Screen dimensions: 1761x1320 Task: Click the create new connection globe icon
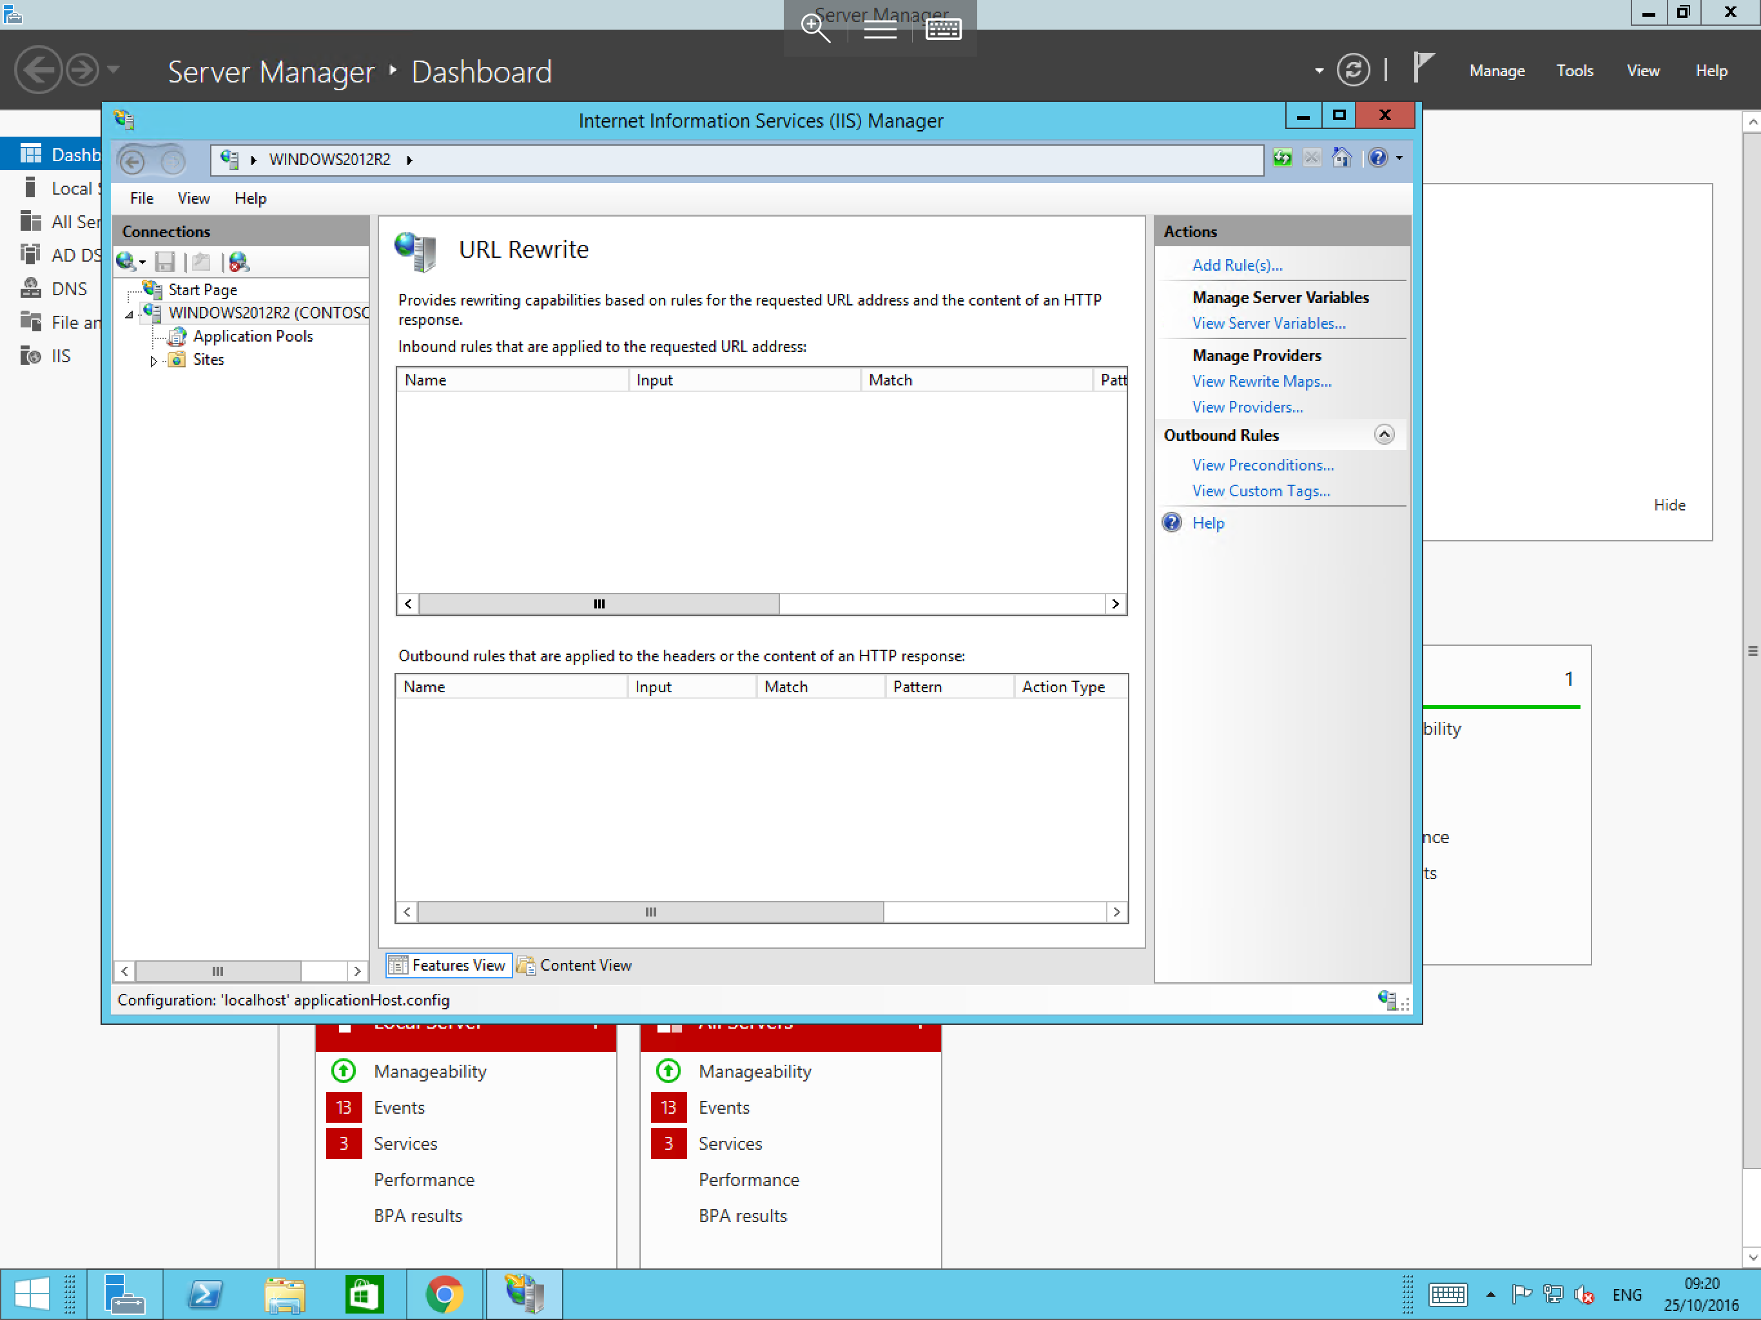pos(126,261)
